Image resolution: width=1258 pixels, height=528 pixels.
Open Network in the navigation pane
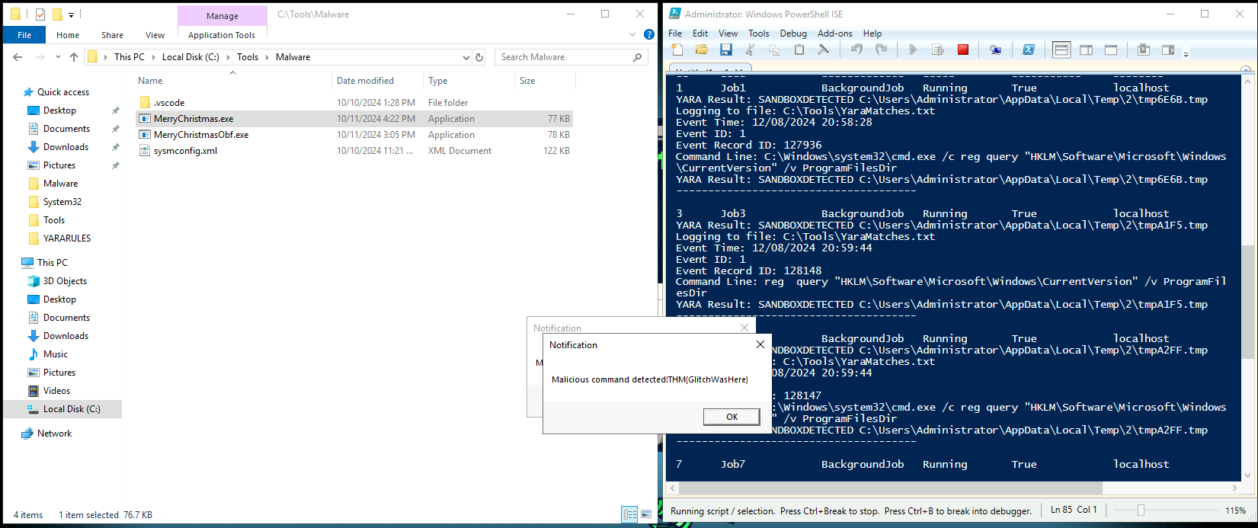click(54, 434)
